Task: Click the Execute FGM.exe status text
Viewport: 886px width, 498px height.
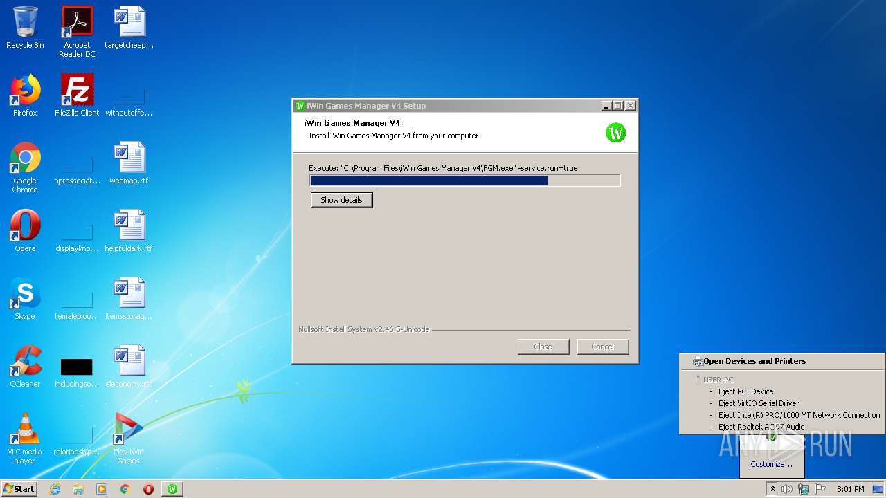Action: (443, 168)
